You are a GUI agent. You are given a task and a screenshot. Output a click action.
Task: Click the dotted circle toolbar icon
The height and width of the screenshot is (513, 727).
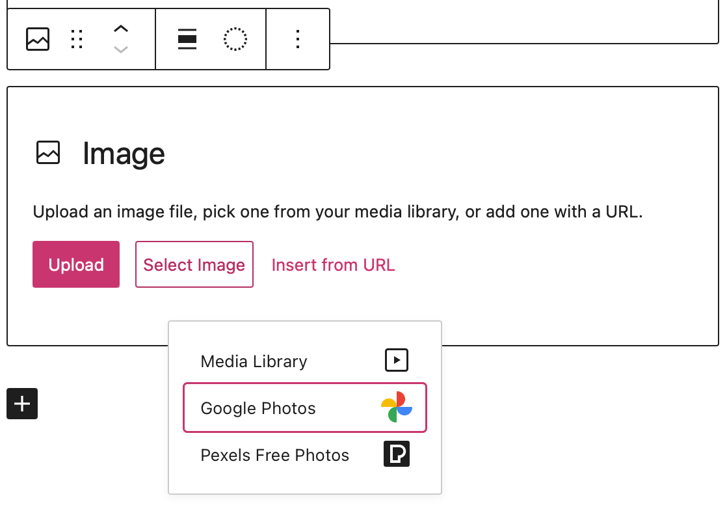click(235, 39)
